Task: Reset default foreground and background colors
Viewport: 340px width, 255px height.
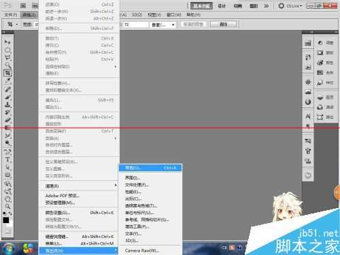Action: tap(5, 214)
